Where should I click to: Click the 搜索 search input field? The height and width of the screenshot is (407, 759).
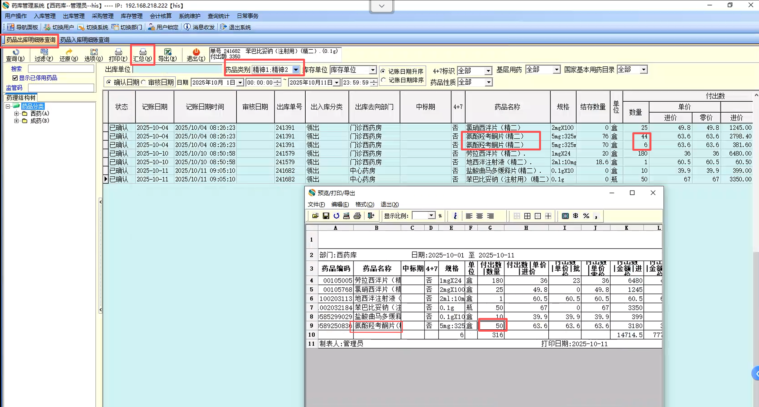(x=61, y=69)
